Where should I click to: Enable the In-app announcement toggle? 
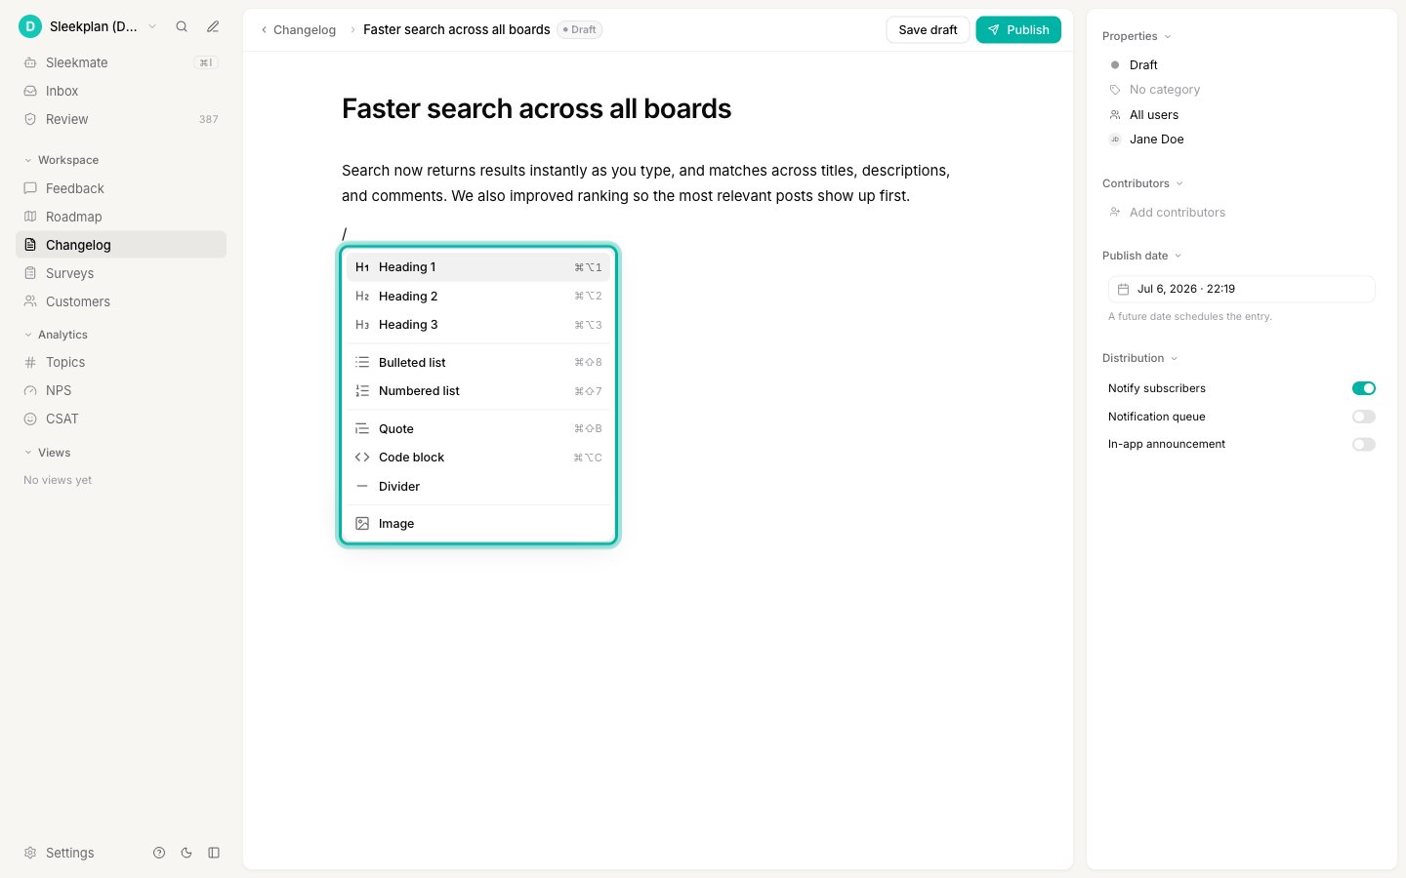(x=1364, y=445)
